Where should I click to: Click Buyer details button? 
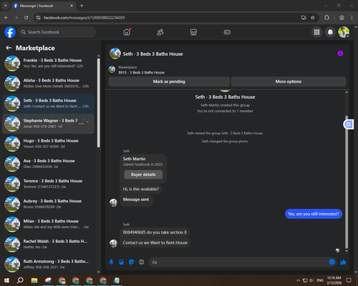[143, 174]
